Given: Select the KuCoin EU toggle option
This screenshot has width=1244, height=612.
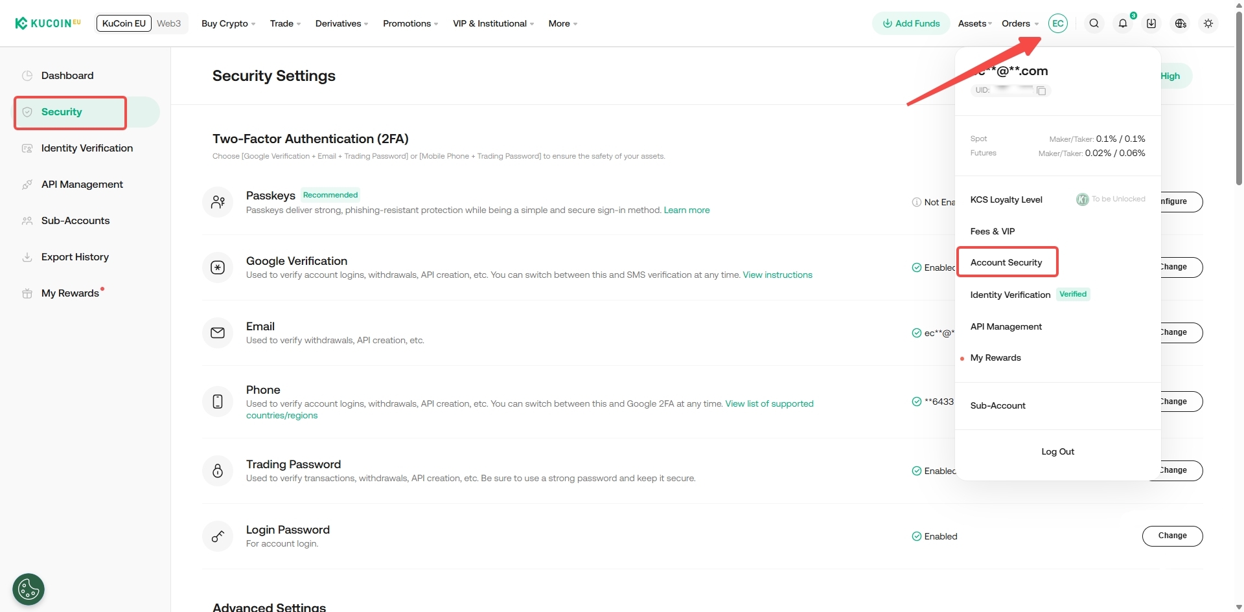Looking at the screenshot, I should [124, 23].
